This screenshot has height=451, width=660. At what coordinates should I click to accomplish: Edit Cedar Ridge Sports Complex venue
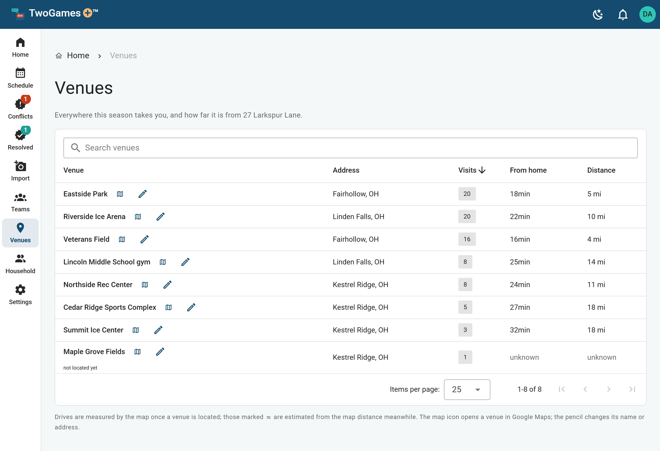click(191, 307)
